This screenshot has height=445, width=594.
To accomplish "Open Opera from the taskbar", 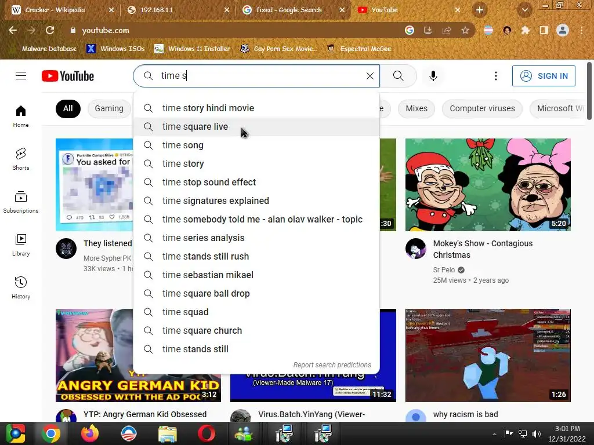I will (x=207, y=433).
